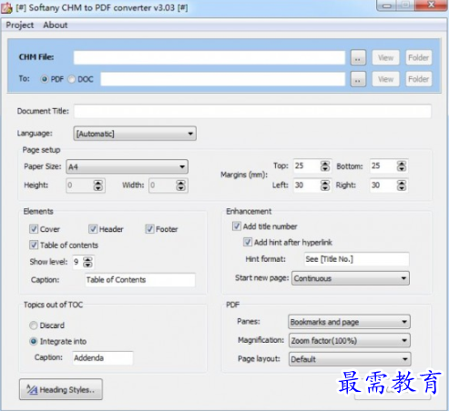This screenshot has width=449, height=411.
Task: Select the Integrate into radio button
Action: (34, 341)
